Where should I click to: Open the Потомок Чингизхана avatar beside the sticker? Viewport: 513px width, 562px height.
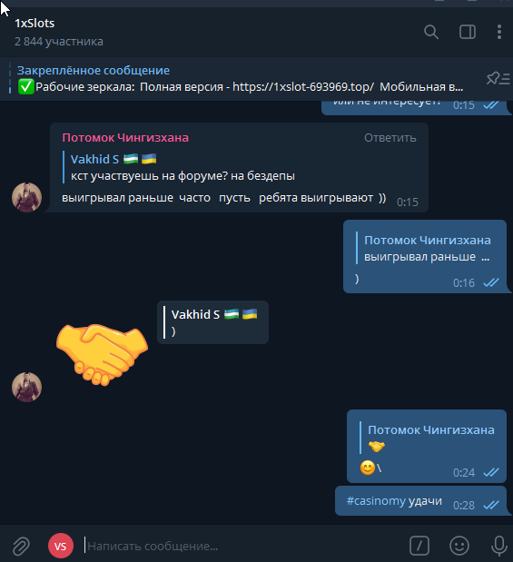pyautogui.click(x=27, y=387)
